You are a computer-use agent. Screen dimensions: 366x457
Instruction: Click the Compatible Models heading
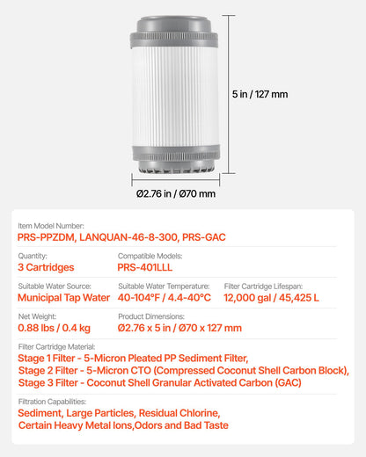[x=150, y=256]
